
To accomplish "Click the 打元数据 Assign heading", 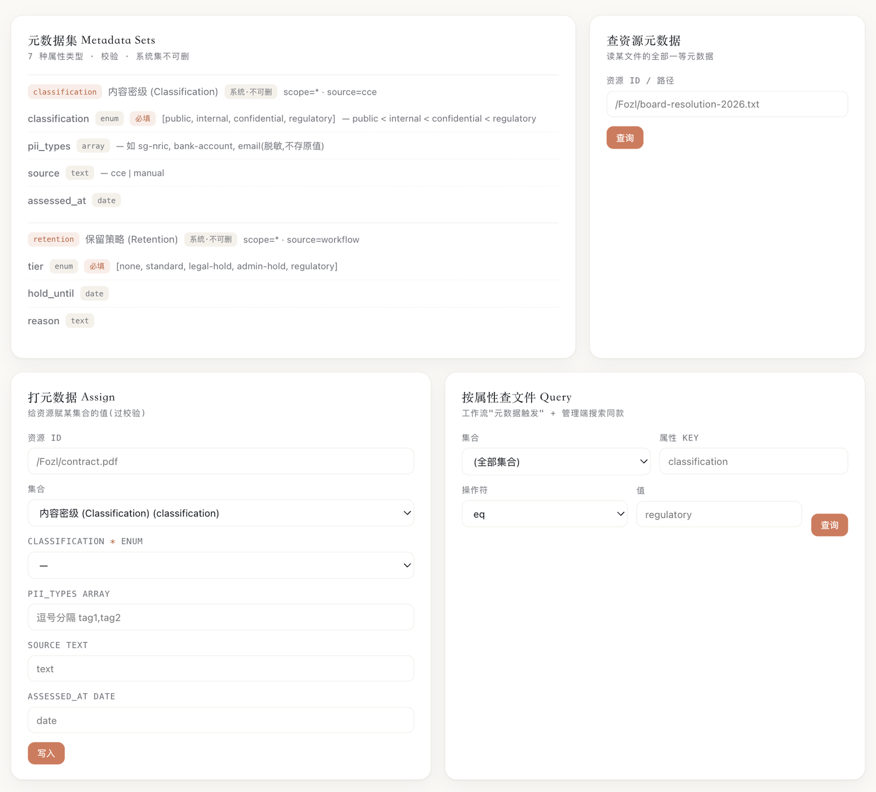I will pyautogui.click(x=71, y=397).
